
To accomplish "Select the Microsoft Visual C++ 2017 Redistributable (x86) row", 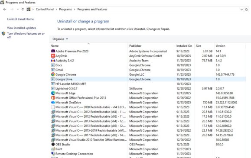I will pos(148,135).
